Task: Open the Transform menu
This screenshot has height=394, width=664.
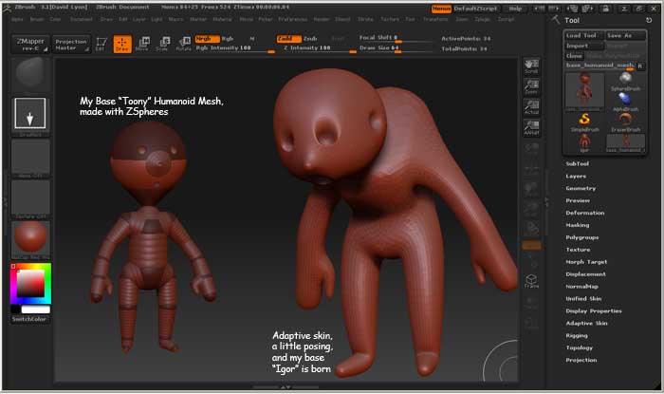Action: [x=435, y=20]
